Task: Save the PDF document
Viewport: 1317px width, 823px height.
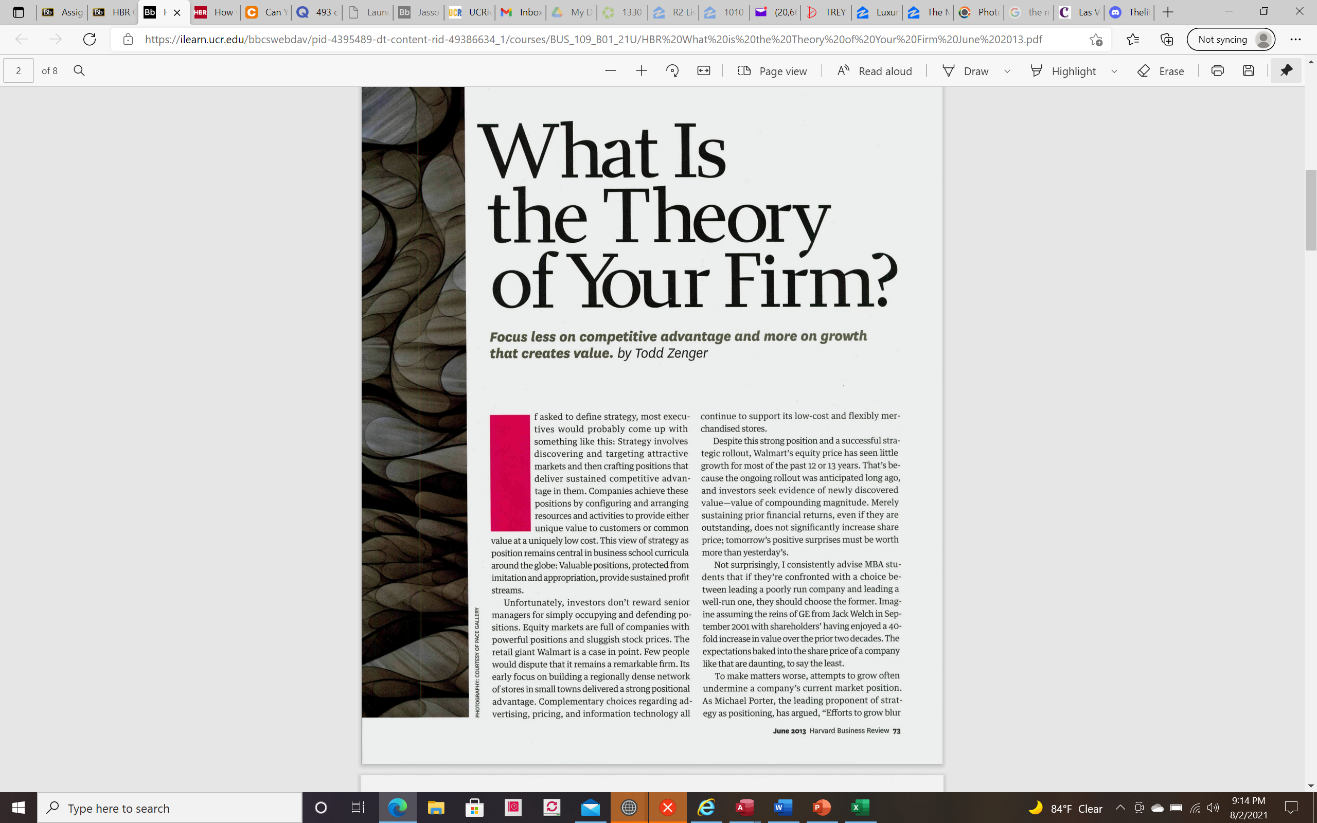Action: [x=1249, y=71]
